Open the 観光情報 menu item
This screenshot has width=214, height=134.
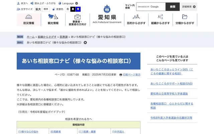point(53,20)
